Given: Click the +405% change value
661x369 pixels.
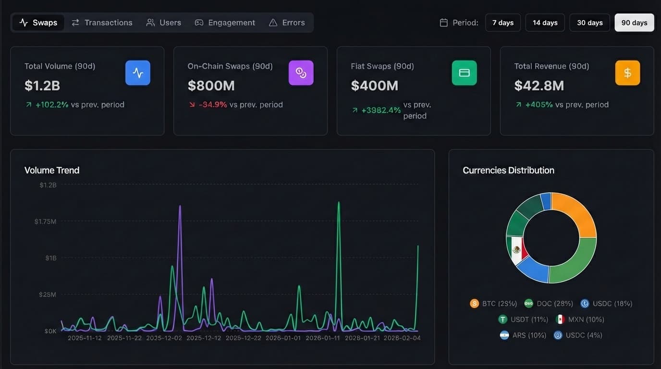Looking at the screenshot, I should pos(539,105).
